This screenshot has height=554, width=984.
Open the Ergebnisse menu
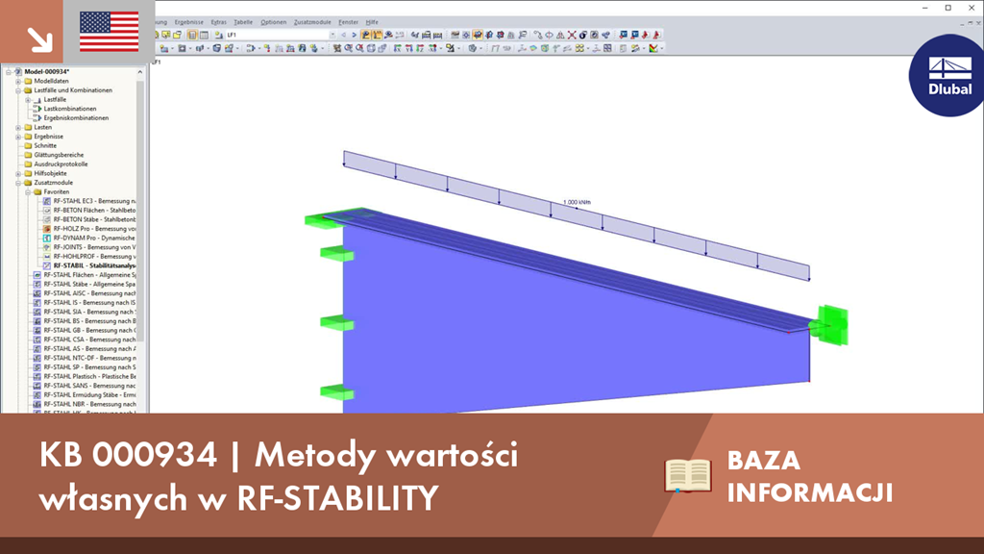[x=188, y=22]
